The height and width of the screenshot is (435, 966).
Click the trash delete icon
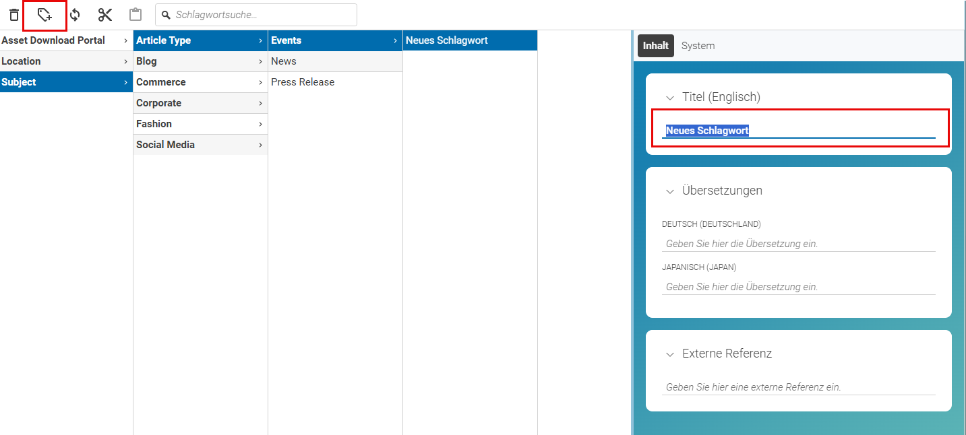coord(14,15)
